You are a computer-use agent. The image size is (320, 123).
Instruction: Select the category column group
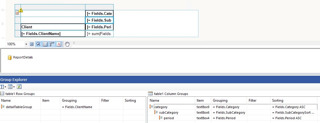click(161, 107)
